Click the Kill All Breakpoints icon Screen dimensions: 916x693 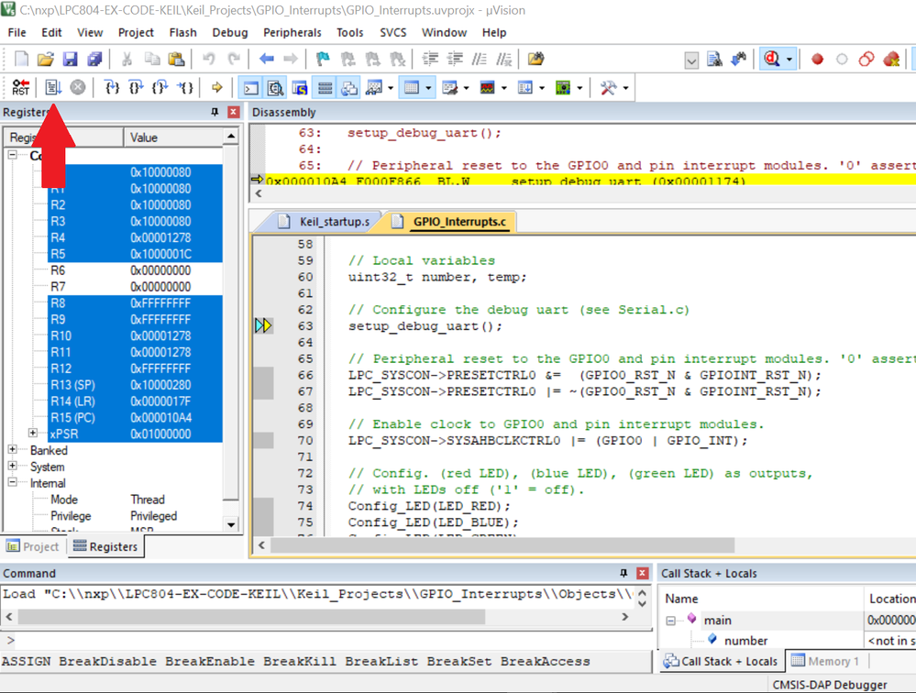tap(891, 60)
